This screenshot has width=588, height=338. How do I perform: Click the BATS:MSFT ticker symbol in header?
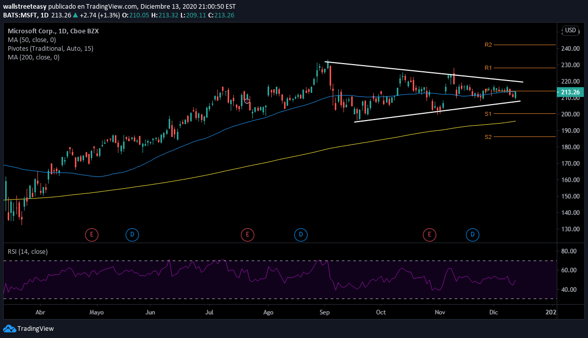point(21,15)
